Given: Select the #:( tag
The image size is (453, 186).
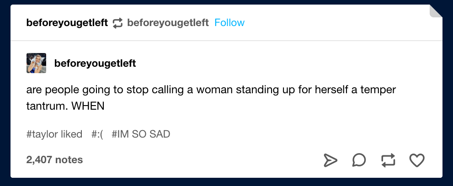Looking at the screenshot, I should coord(97,134).
